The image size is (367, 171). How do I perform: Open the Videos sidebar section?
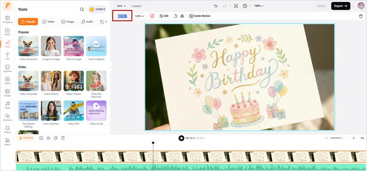click(x=8, y=81)
